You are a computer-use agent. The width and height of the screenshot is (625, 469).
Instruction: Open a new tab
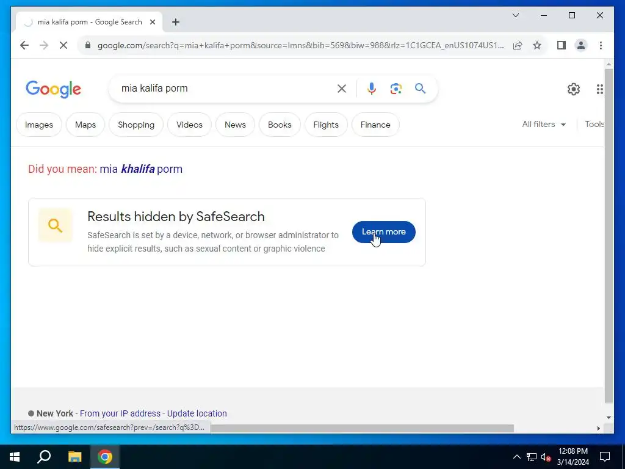176,22
